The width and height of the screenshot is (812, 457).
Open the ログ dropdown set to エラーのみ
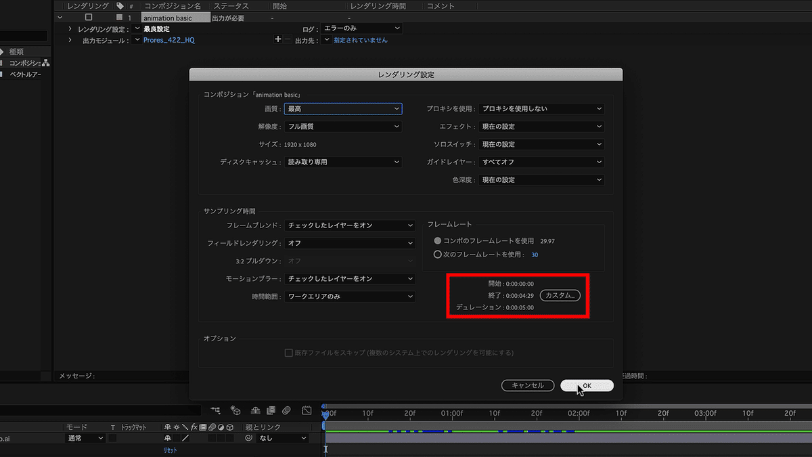(361, 28)
